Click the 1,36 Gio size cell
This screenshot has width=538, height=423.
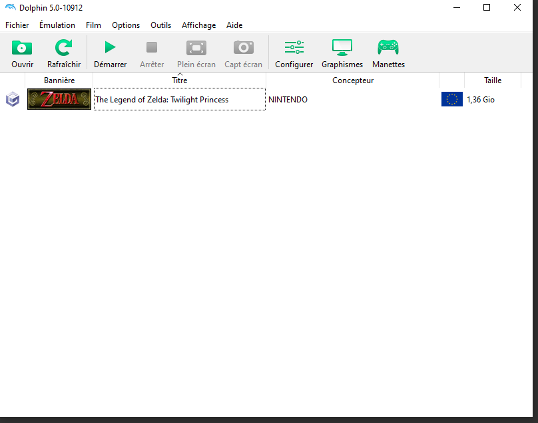[x=480, y=99]
